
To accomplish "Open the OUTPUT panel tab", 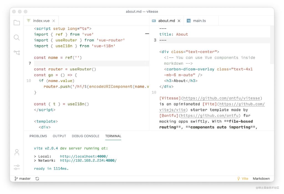I will tap(59, 136).
